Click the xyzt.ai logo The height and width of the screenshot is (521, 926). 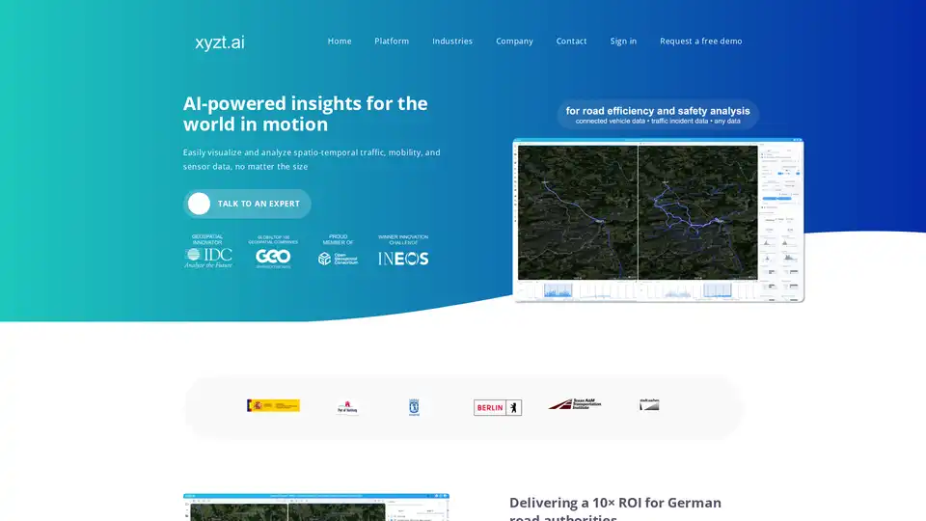[219, 41]
